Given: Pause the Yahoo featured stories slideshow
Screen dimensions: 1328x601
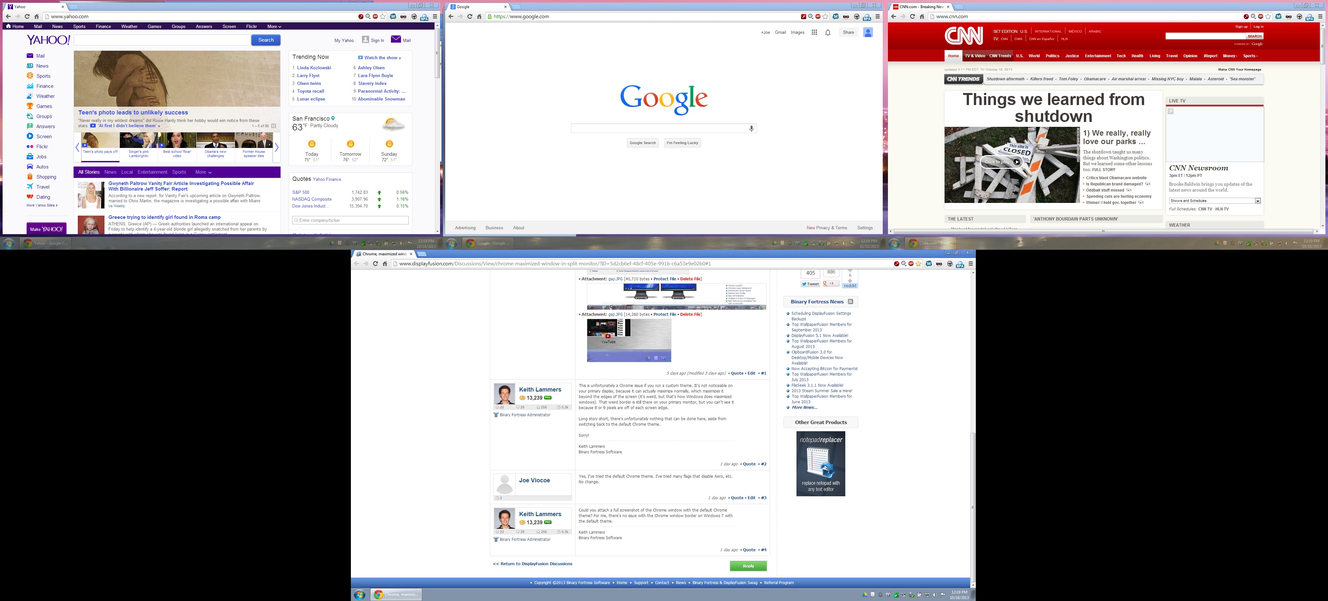Looking at the screenshot, I should (x=274, y=126).
